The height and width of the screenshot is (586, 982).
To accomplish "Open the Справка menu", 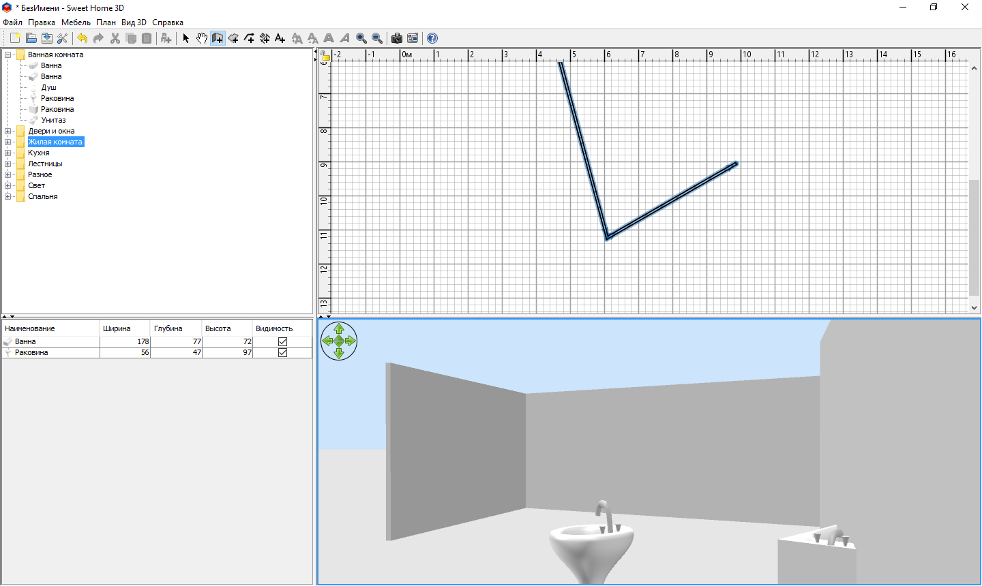I will pos(168,22).
